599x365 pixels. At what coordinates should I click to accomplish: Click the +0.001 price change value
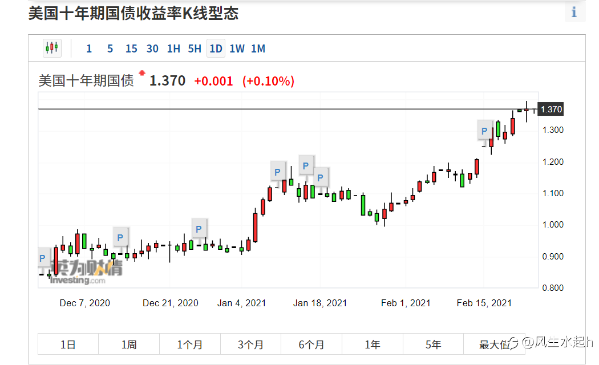click(213, 81)
